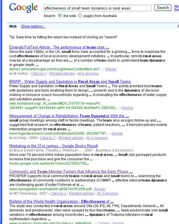The width and height of the screenshot is (179, 224).
Task: Open "Cited by 7" link
Action: (x=48, y=138)
